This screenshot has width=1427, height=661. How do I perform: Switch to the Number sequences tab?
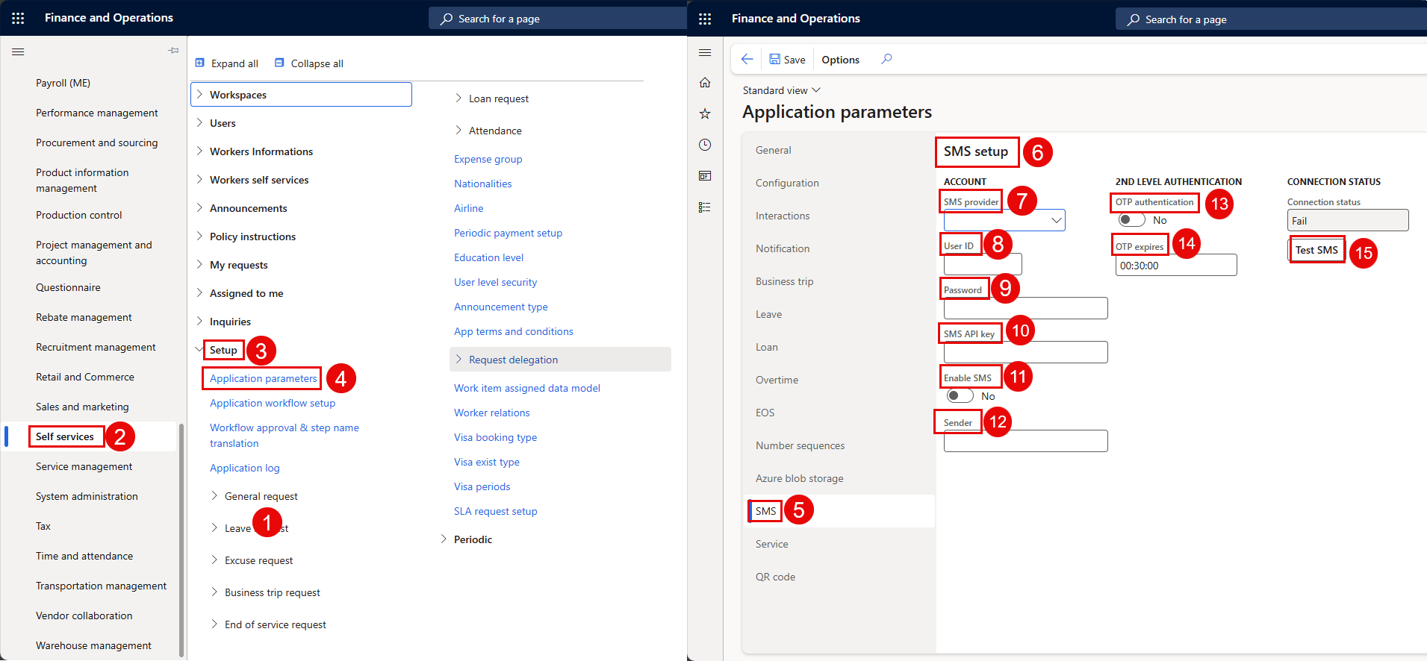tap(800, 445)
